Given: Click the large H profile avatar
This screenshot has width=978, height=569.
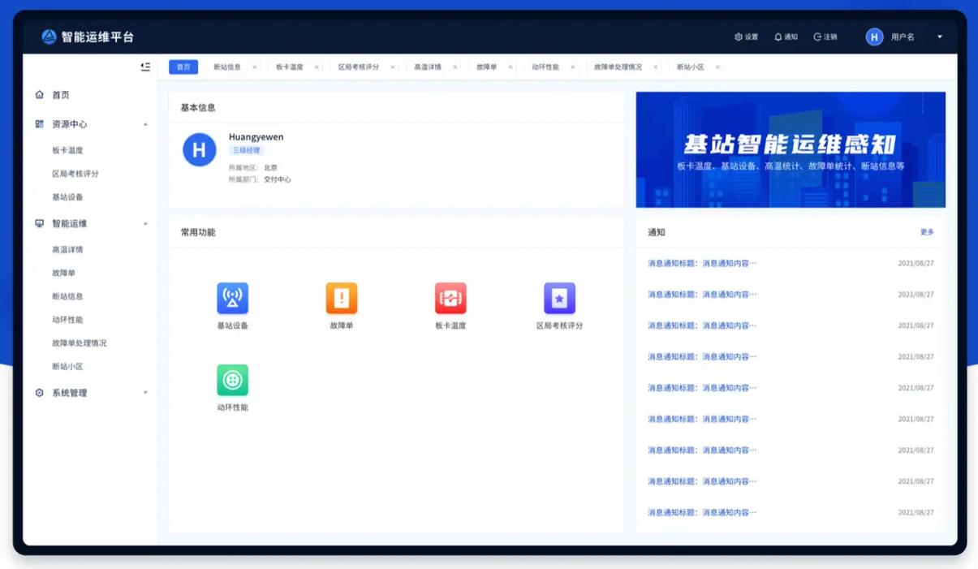Looking at the screenshot, I should (200, 149).
